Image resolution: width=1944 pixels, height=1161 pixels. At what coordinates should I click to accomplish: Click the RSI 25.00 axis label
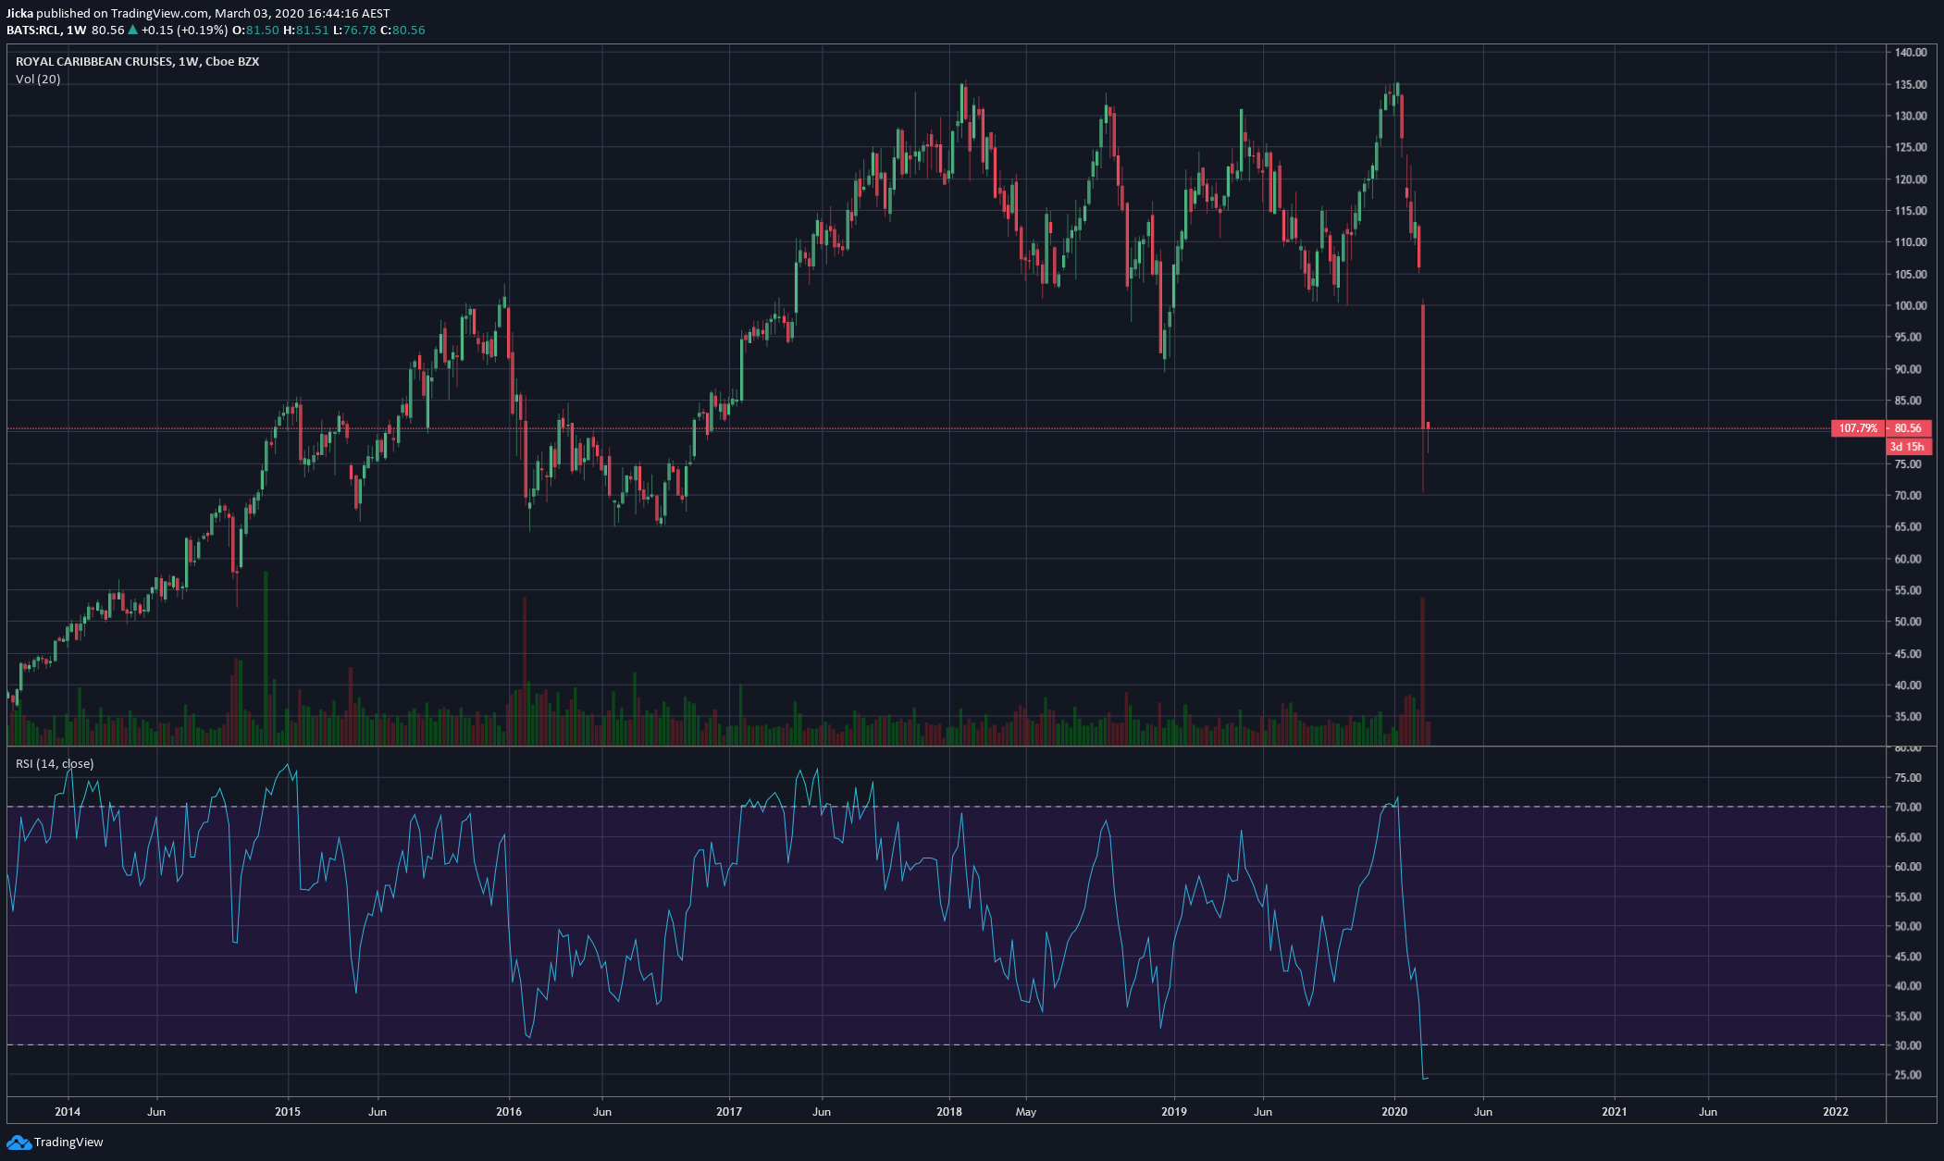[1908, 1076]
